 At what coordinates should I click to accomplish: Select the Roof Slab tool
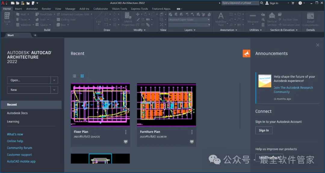pyautogui.click(x=44, y=14)
